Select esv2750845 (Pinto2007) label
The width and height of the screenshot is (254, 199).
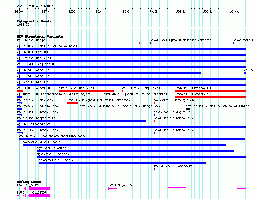[58, 160]
